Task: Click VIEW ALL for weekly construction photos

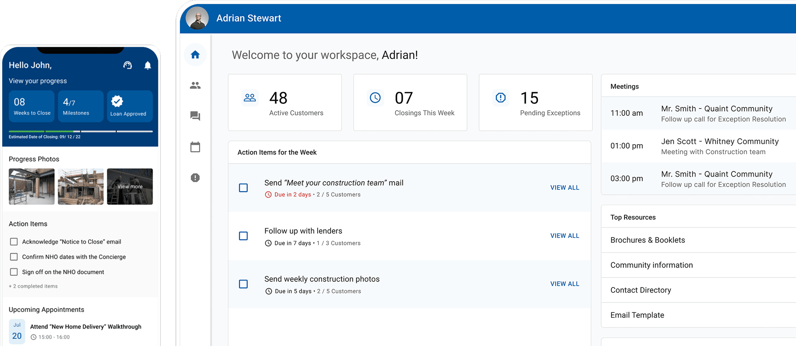Action: point(565,284)
